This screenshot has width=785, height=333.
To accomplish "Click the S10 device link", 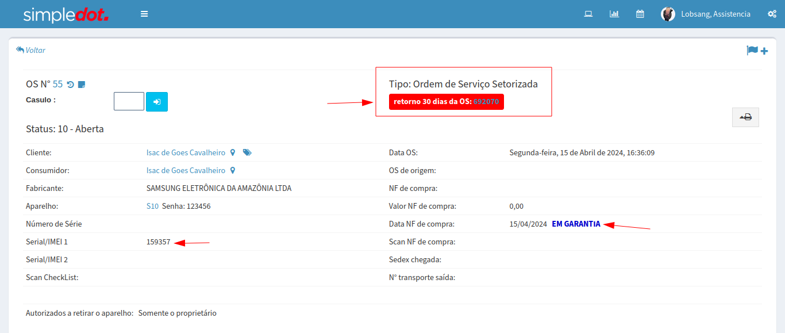I will tap(152, 206).
